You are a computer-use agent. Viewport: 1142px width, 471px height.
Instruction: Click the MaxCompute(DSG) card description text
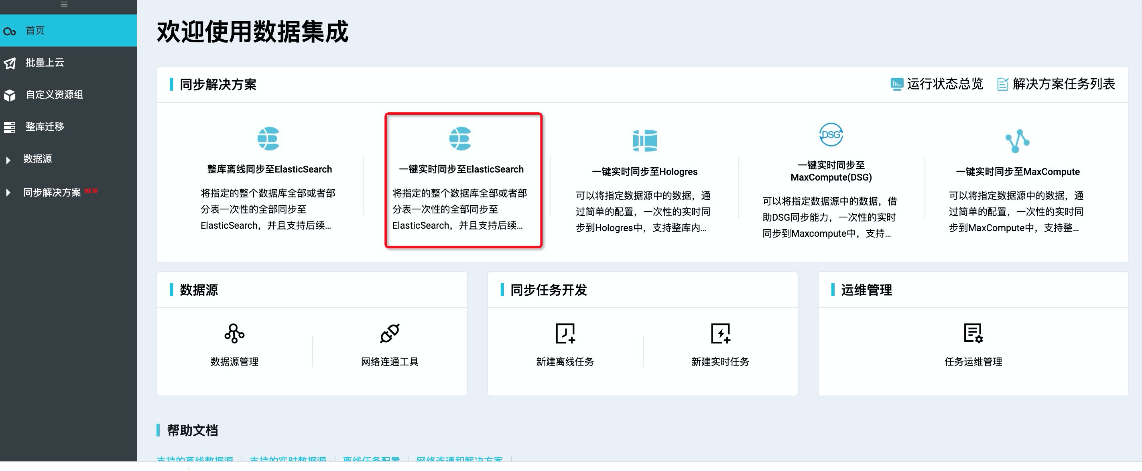[x=829, y=217]
